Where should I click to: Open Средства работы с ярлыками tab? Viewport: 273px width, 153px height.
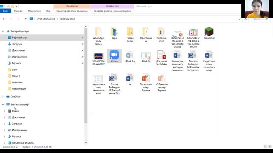pyautogui.click(x=72, y=11)
